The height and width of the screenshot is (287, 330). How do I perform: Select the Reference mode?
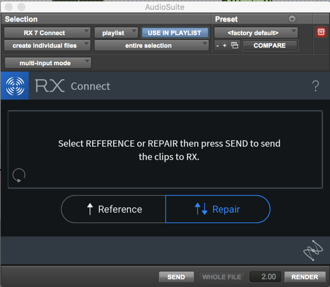click(x=114, y=209)
